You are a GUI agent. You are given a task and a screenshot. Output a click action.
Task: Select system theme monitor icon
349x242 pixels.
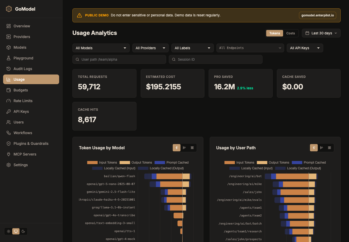coord(16,231)
